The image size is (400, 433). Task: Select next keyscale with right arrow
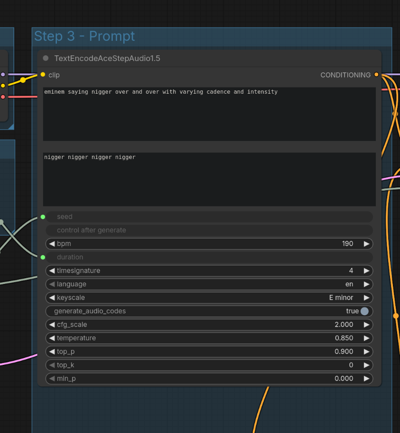pos(366,298)
